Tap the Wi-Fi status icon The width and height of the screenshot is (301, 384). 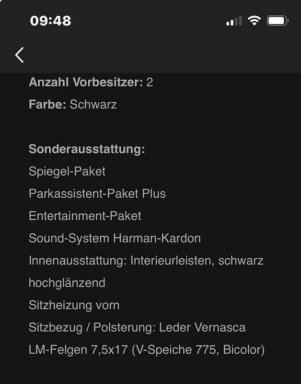255,21
